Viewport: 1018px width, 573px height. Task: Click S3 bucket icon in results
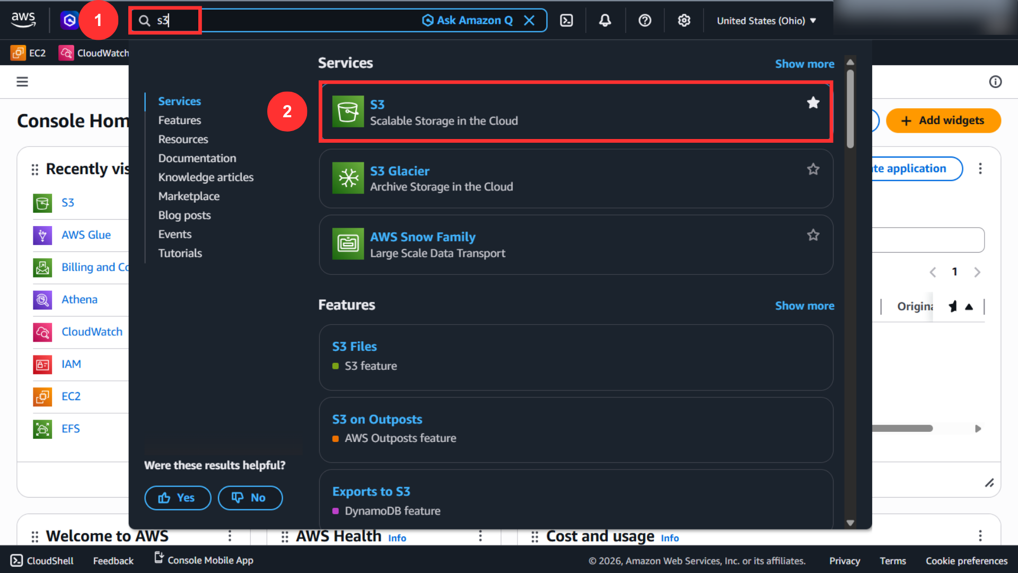tap(348, 111)
